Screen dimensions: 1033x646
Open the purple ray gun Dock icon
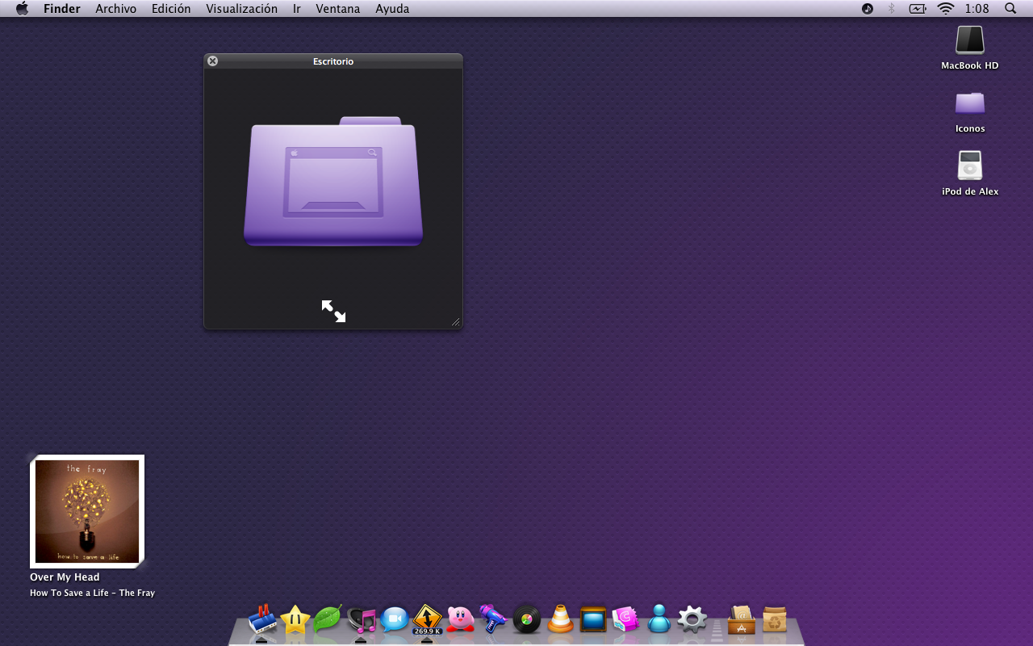493,619
